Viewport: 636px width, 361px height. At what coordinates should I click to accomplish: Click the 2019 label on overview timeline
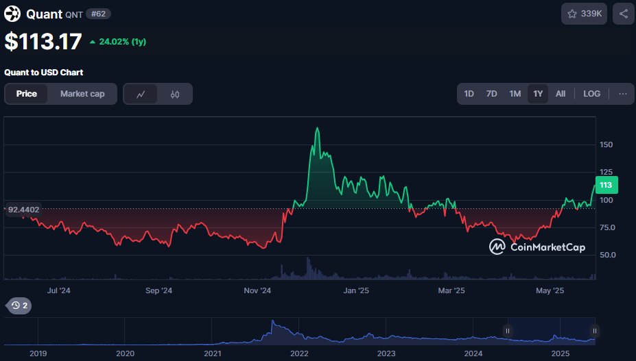[38, 353]
